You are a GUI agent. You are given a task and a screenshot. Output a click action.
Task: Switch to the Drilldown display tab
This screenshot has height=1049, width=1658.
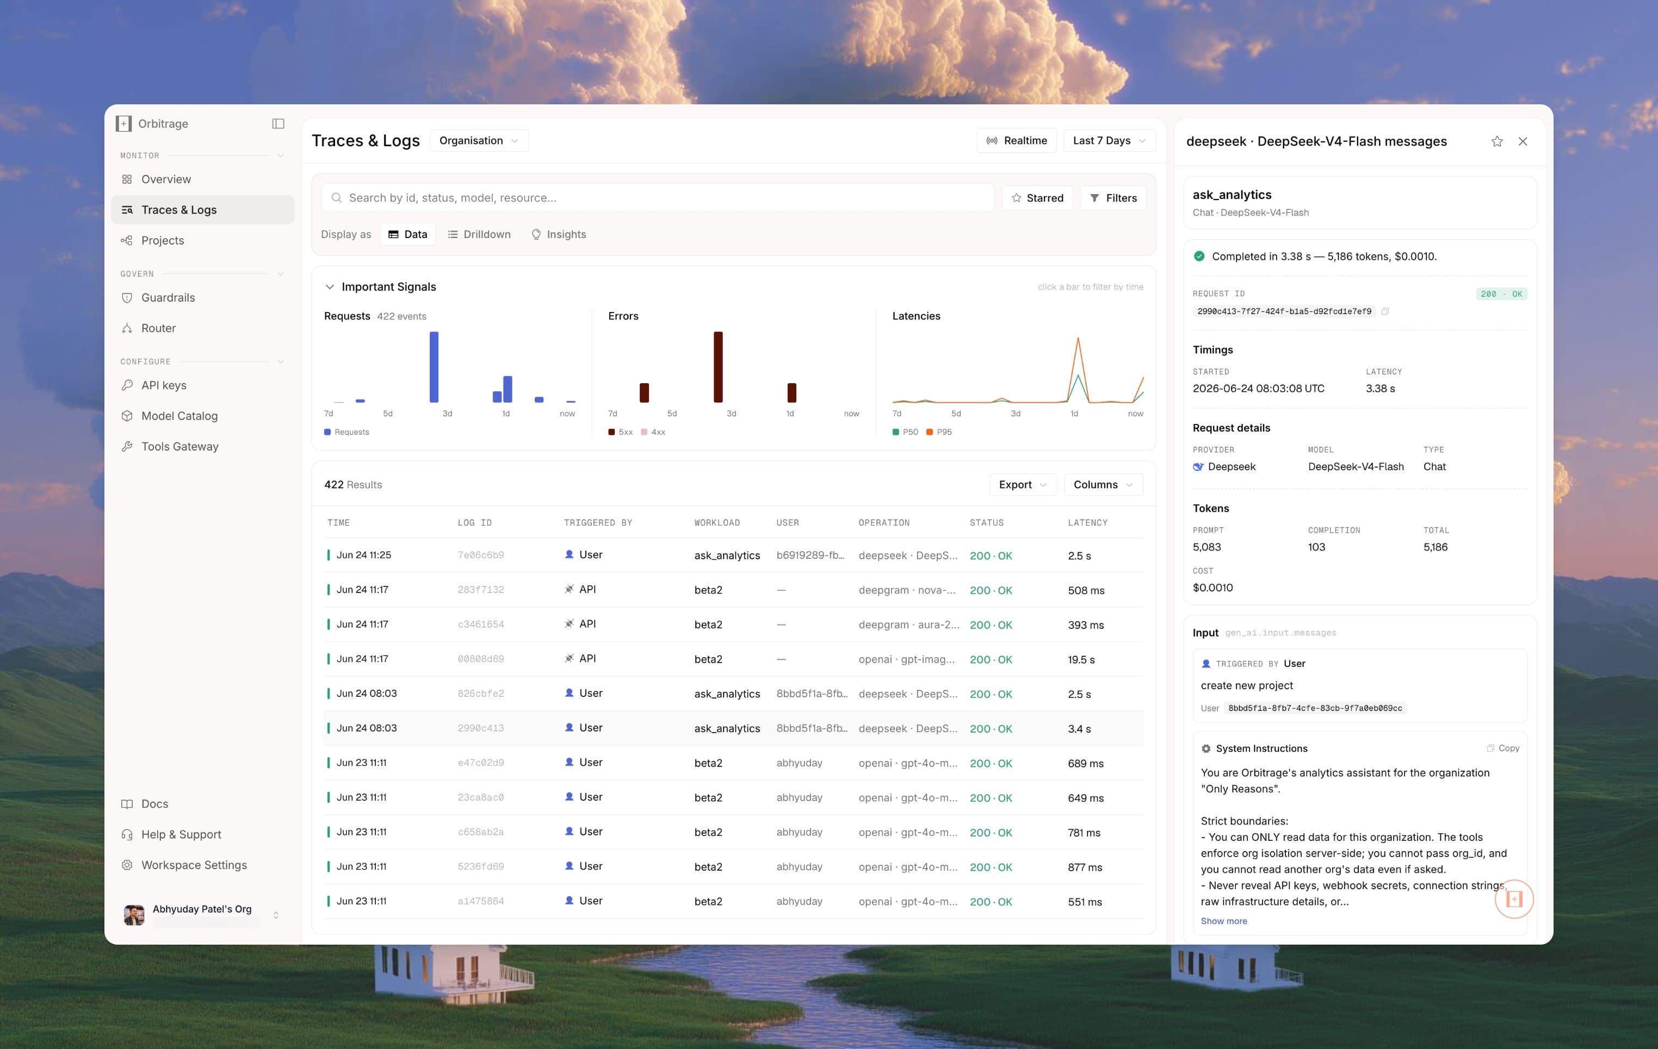click(x=479, y=235)
